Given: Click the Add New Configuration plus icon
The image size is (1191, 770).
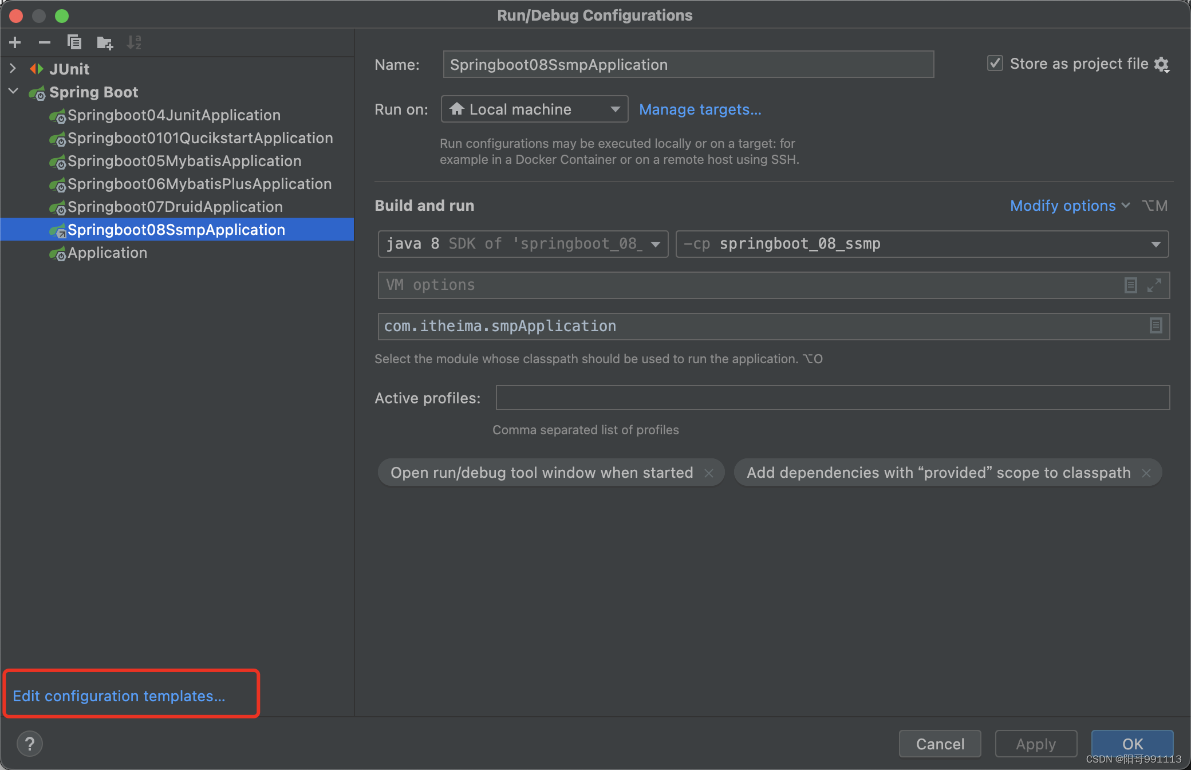Looking at the screenshot, I should 15,42.
